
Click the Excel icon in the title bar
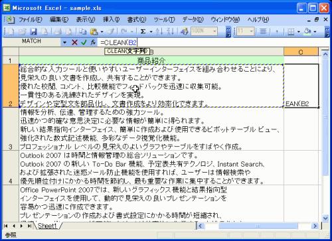pos(7,8)
